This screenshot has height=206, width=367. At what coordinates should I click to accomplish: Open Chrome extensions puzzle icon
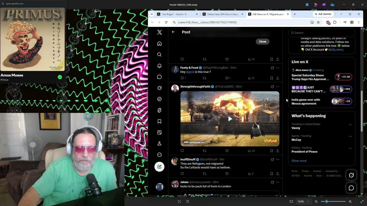[335, 22]
